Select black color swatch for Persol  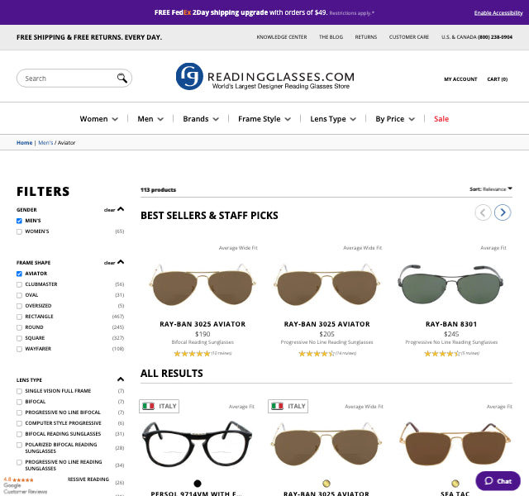pyautogui.click(x=198, y=484)
